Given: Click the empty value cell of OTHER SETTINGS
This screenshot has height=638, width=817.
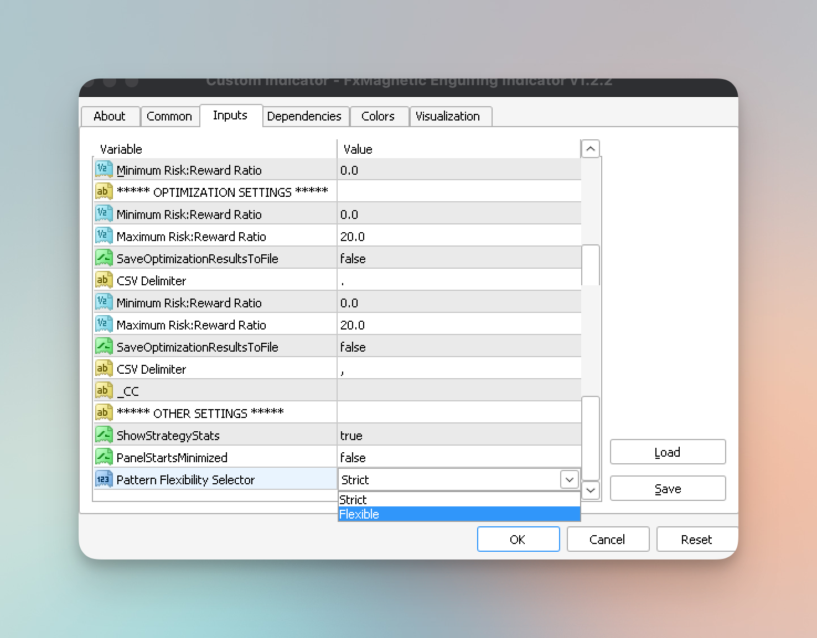Looking at the screenshot, I should pyautogui.click(x=459, y=412).
